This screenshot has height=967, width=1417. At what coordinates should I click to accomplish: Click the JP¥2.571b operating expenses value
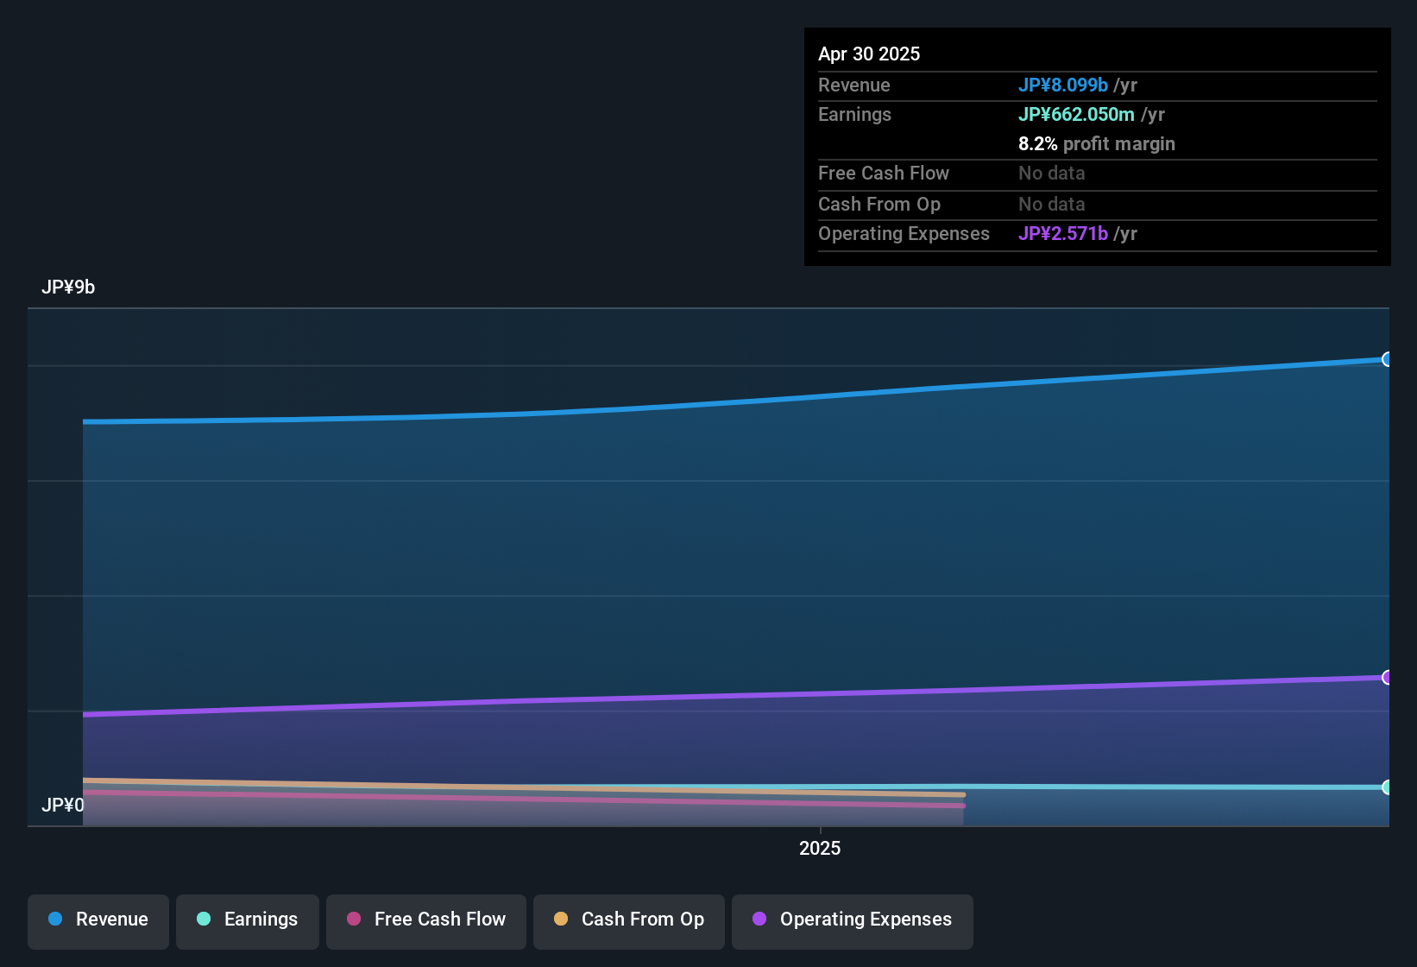coord(1063,234)
